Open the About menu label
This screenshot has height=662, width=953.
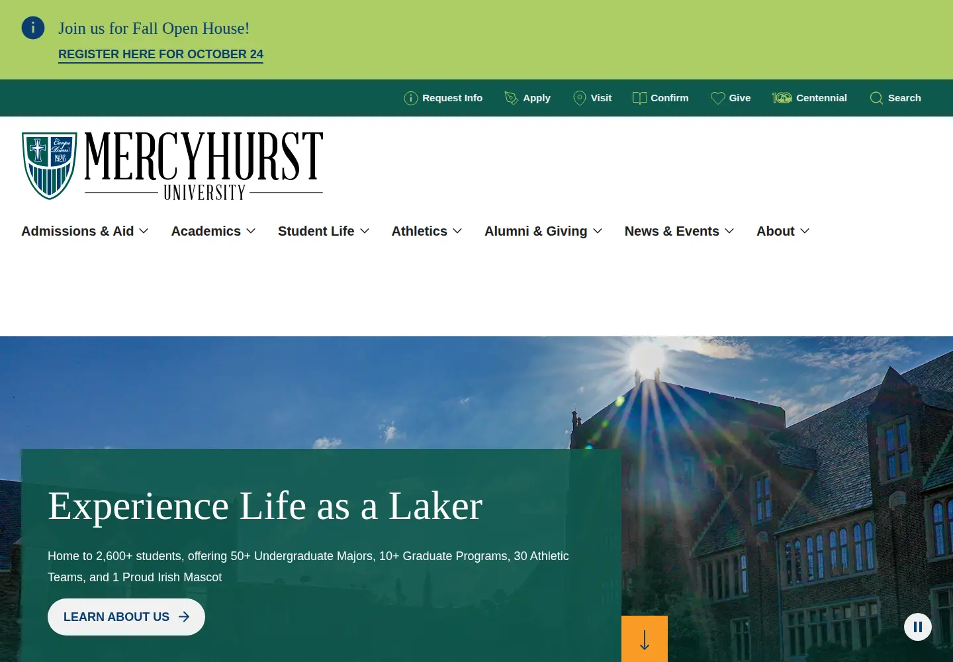(x=776, y=231)
